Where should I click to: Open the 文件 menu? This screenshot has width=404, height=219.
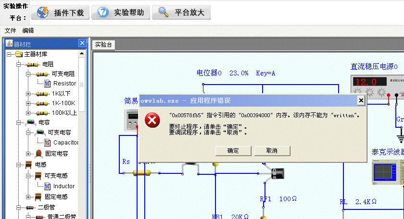tap(11, 31)
